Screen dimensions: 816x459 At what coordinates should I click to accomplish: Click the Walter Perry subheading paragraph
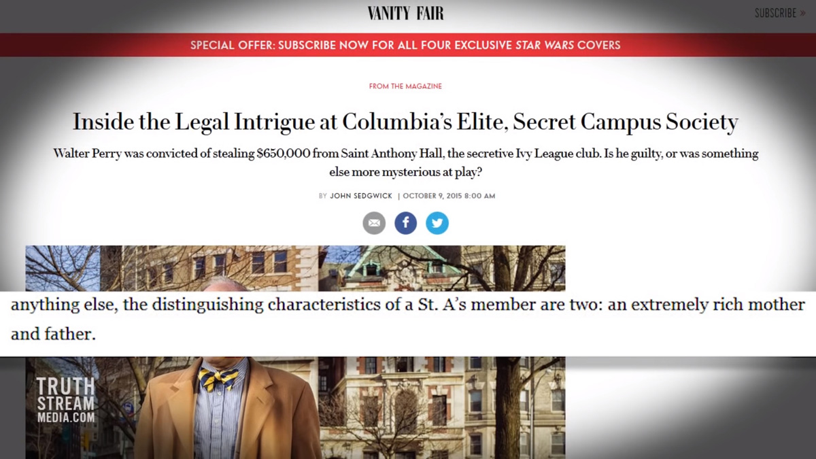point(406,163)
